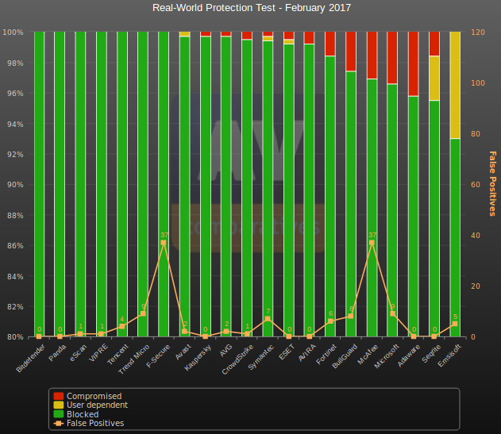
Task: Select the Emsisoft axis label
Action: [449, 355]
